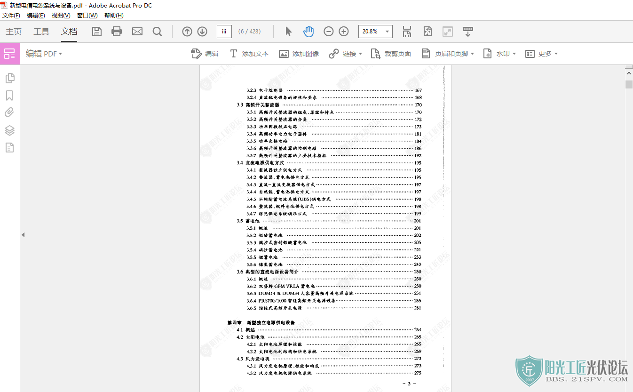Expand the 编辑 PDF tool dropdown
The width and height of the screenshot is (633, 392).
click(x=44, y=54)
